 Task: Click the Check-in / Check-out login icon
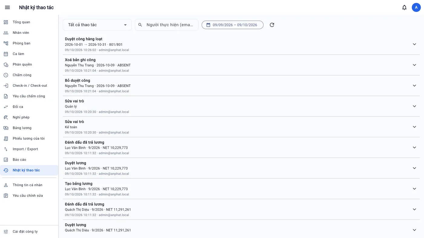click(6, 86)
